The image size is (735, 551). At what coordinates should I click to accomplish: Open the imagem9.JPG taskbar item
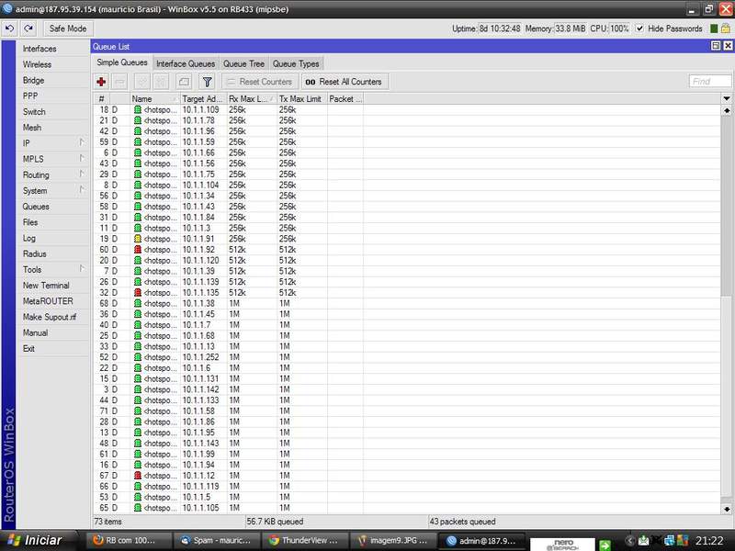pyautogui.click(x=393, y=541)
